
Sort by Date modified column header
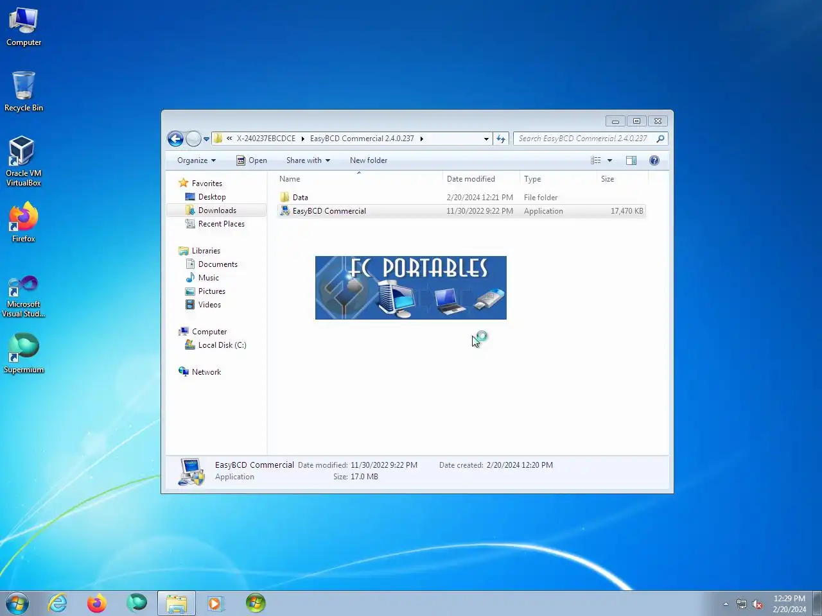(481, 179)
